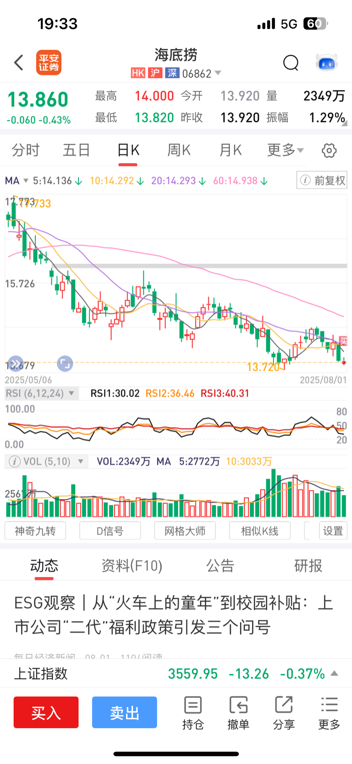The height and width of the screenshot is (764, 352).
Task: Tap the fullscreen expand chart icon
Action: pyautogui.click(x=65, y=363)
